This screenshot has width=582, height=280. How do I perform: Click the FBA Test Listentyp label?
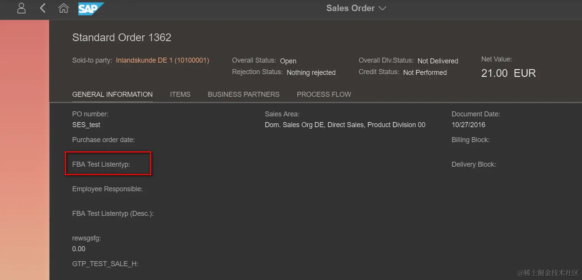(101, 164)
